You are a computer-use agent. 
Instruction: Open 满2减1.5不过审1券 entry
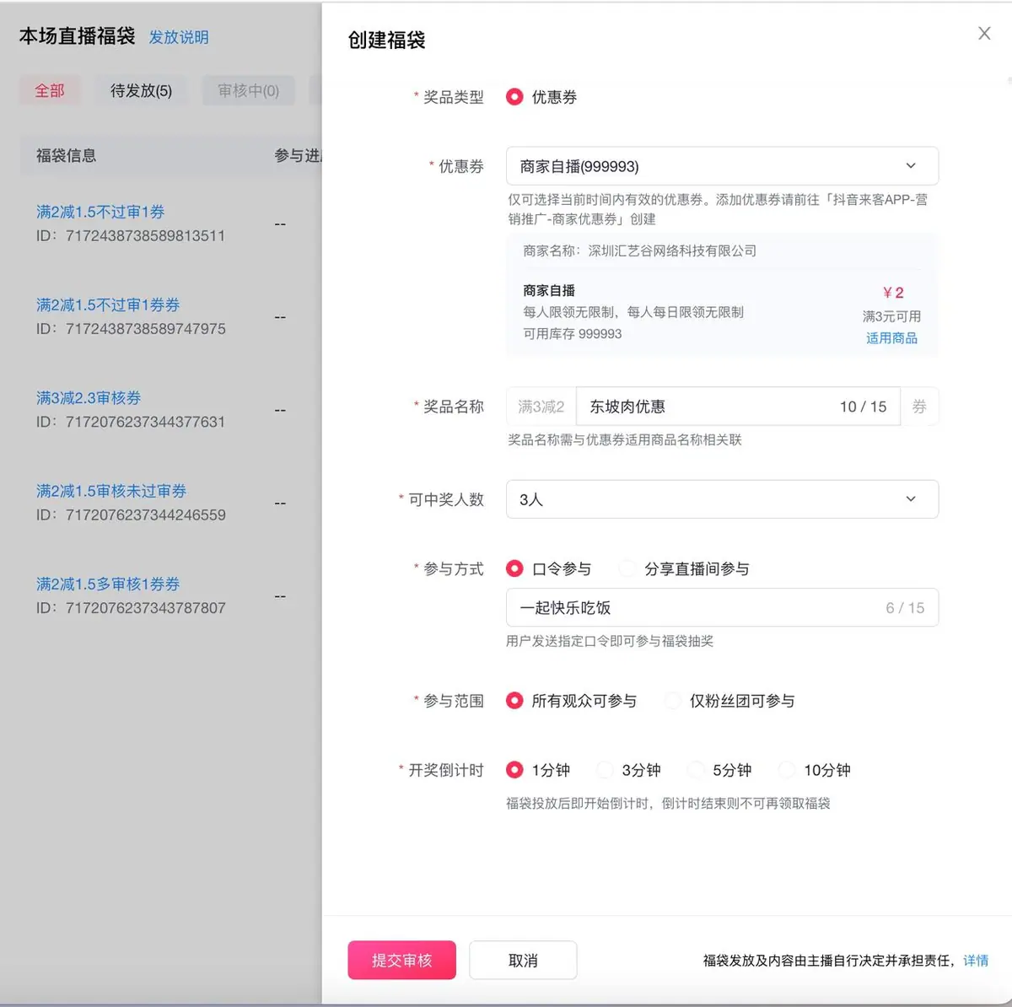[100, 212]
